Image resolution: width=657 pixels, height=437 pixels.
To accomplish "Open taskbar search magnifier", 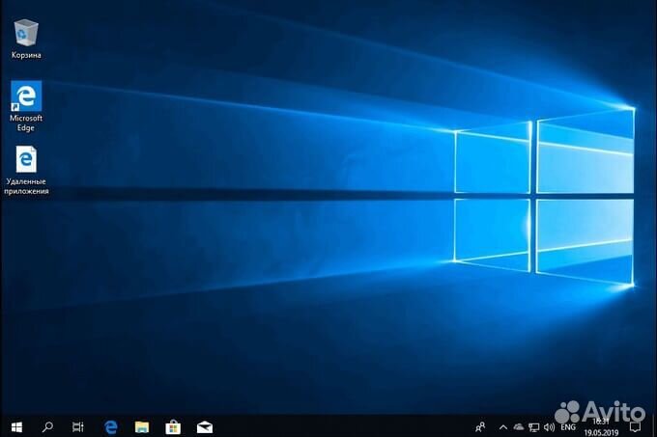I will [x=47, y=427].
